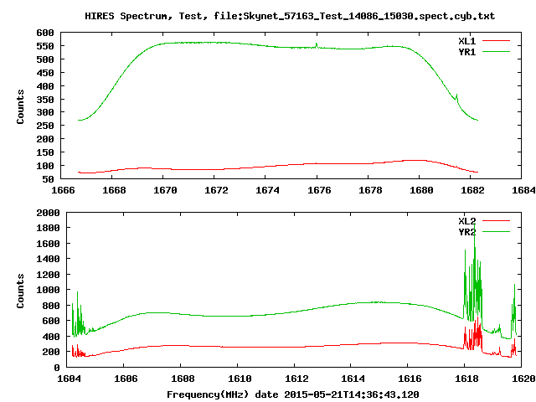Click the 50 y-axis tick label
This screenshot has height=402, width=536.
(x=49, y=179)
